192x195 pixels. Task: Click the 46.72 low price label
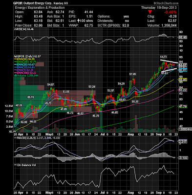click(70, 113)
